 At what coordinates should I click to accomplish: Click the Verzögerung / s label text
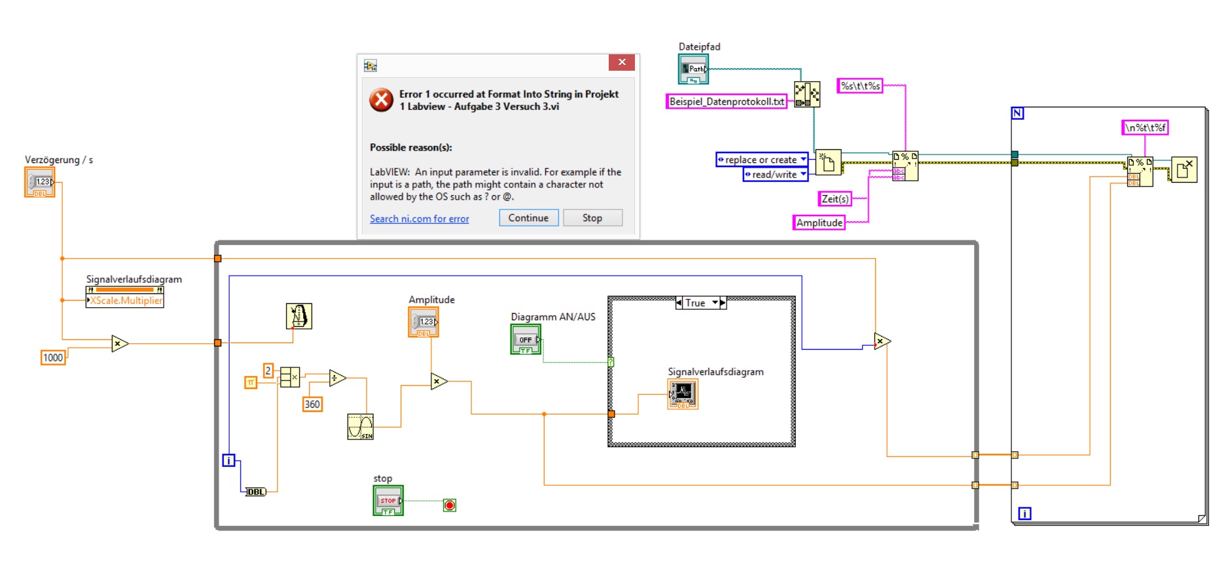pos(59,160)
